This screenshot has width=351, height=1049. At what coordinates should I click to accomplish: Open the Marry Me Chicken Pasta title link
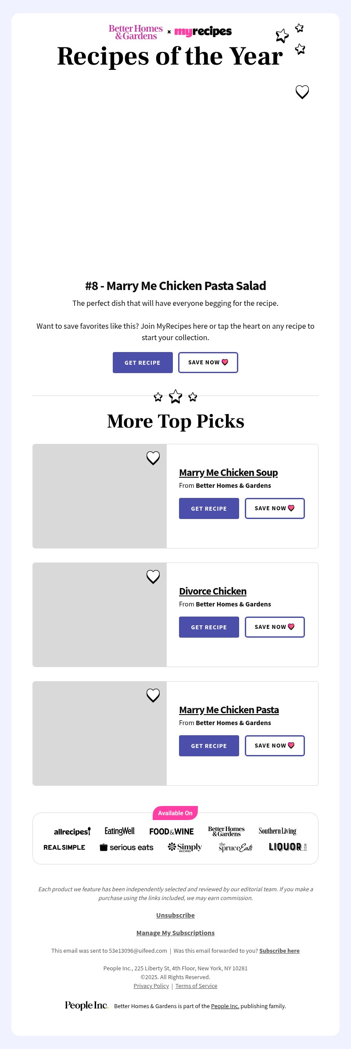click(229, 710)
